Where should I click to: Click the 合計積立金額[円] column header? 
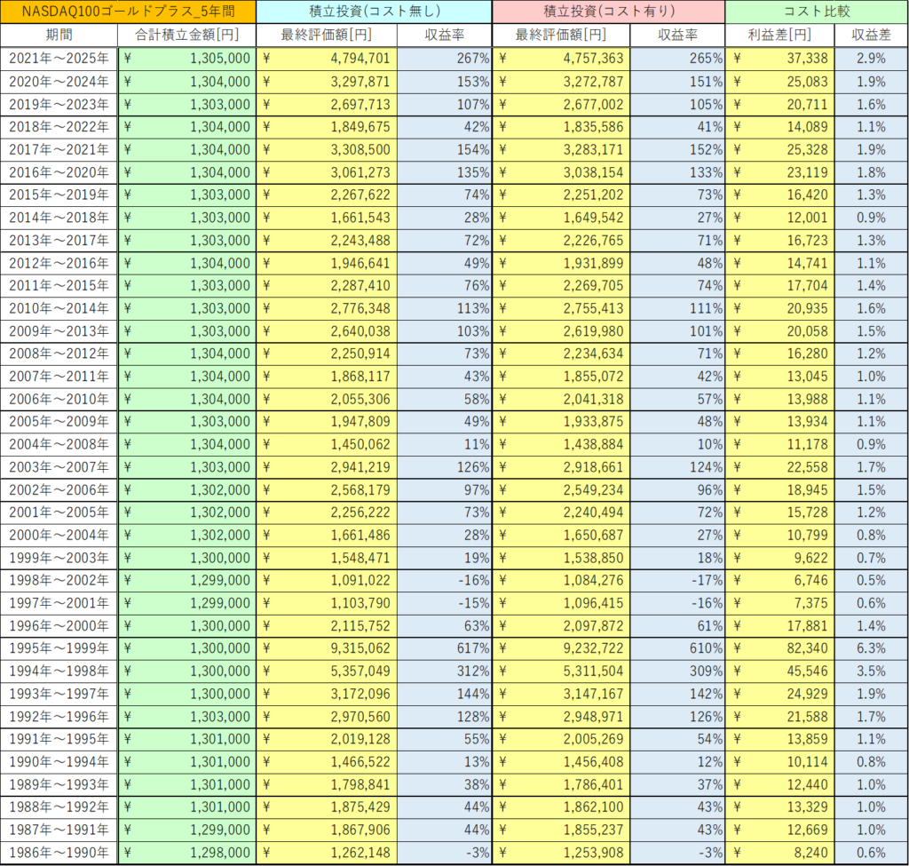(186, 35)
